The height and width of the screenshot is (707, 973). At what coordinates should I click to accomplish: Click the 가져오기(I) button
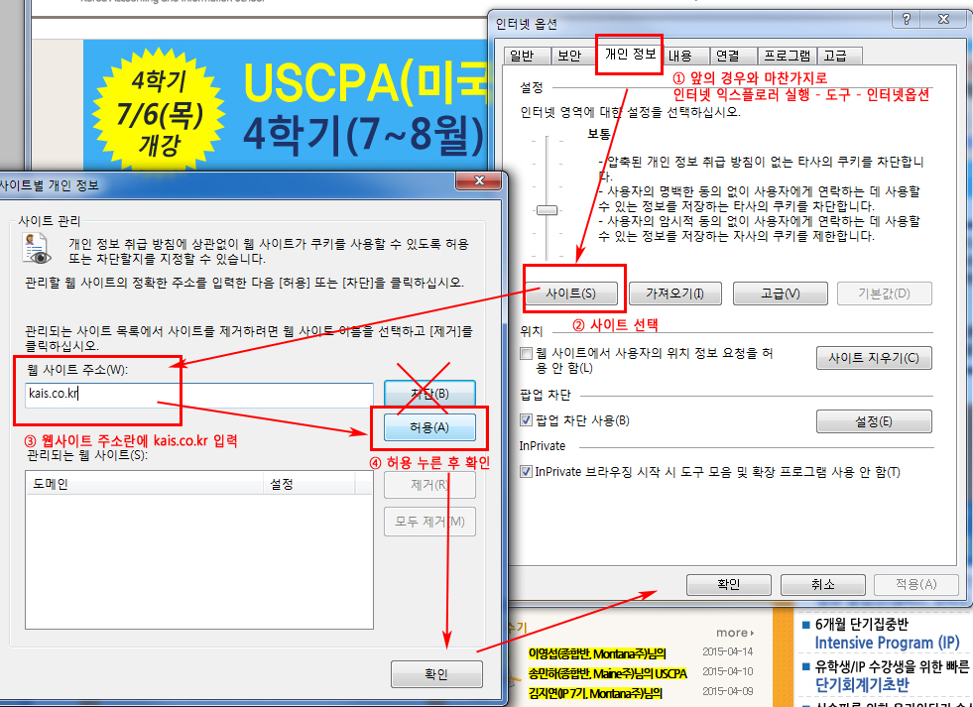pos(675,294)
